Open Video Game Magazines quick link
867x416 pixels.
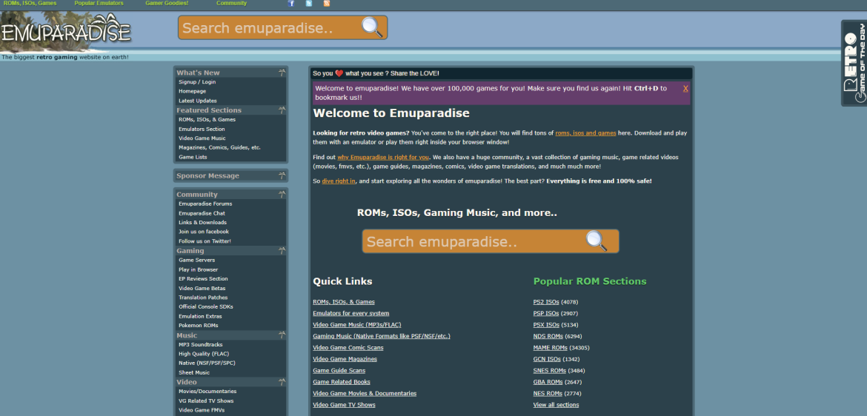click(x=345, y=359)
